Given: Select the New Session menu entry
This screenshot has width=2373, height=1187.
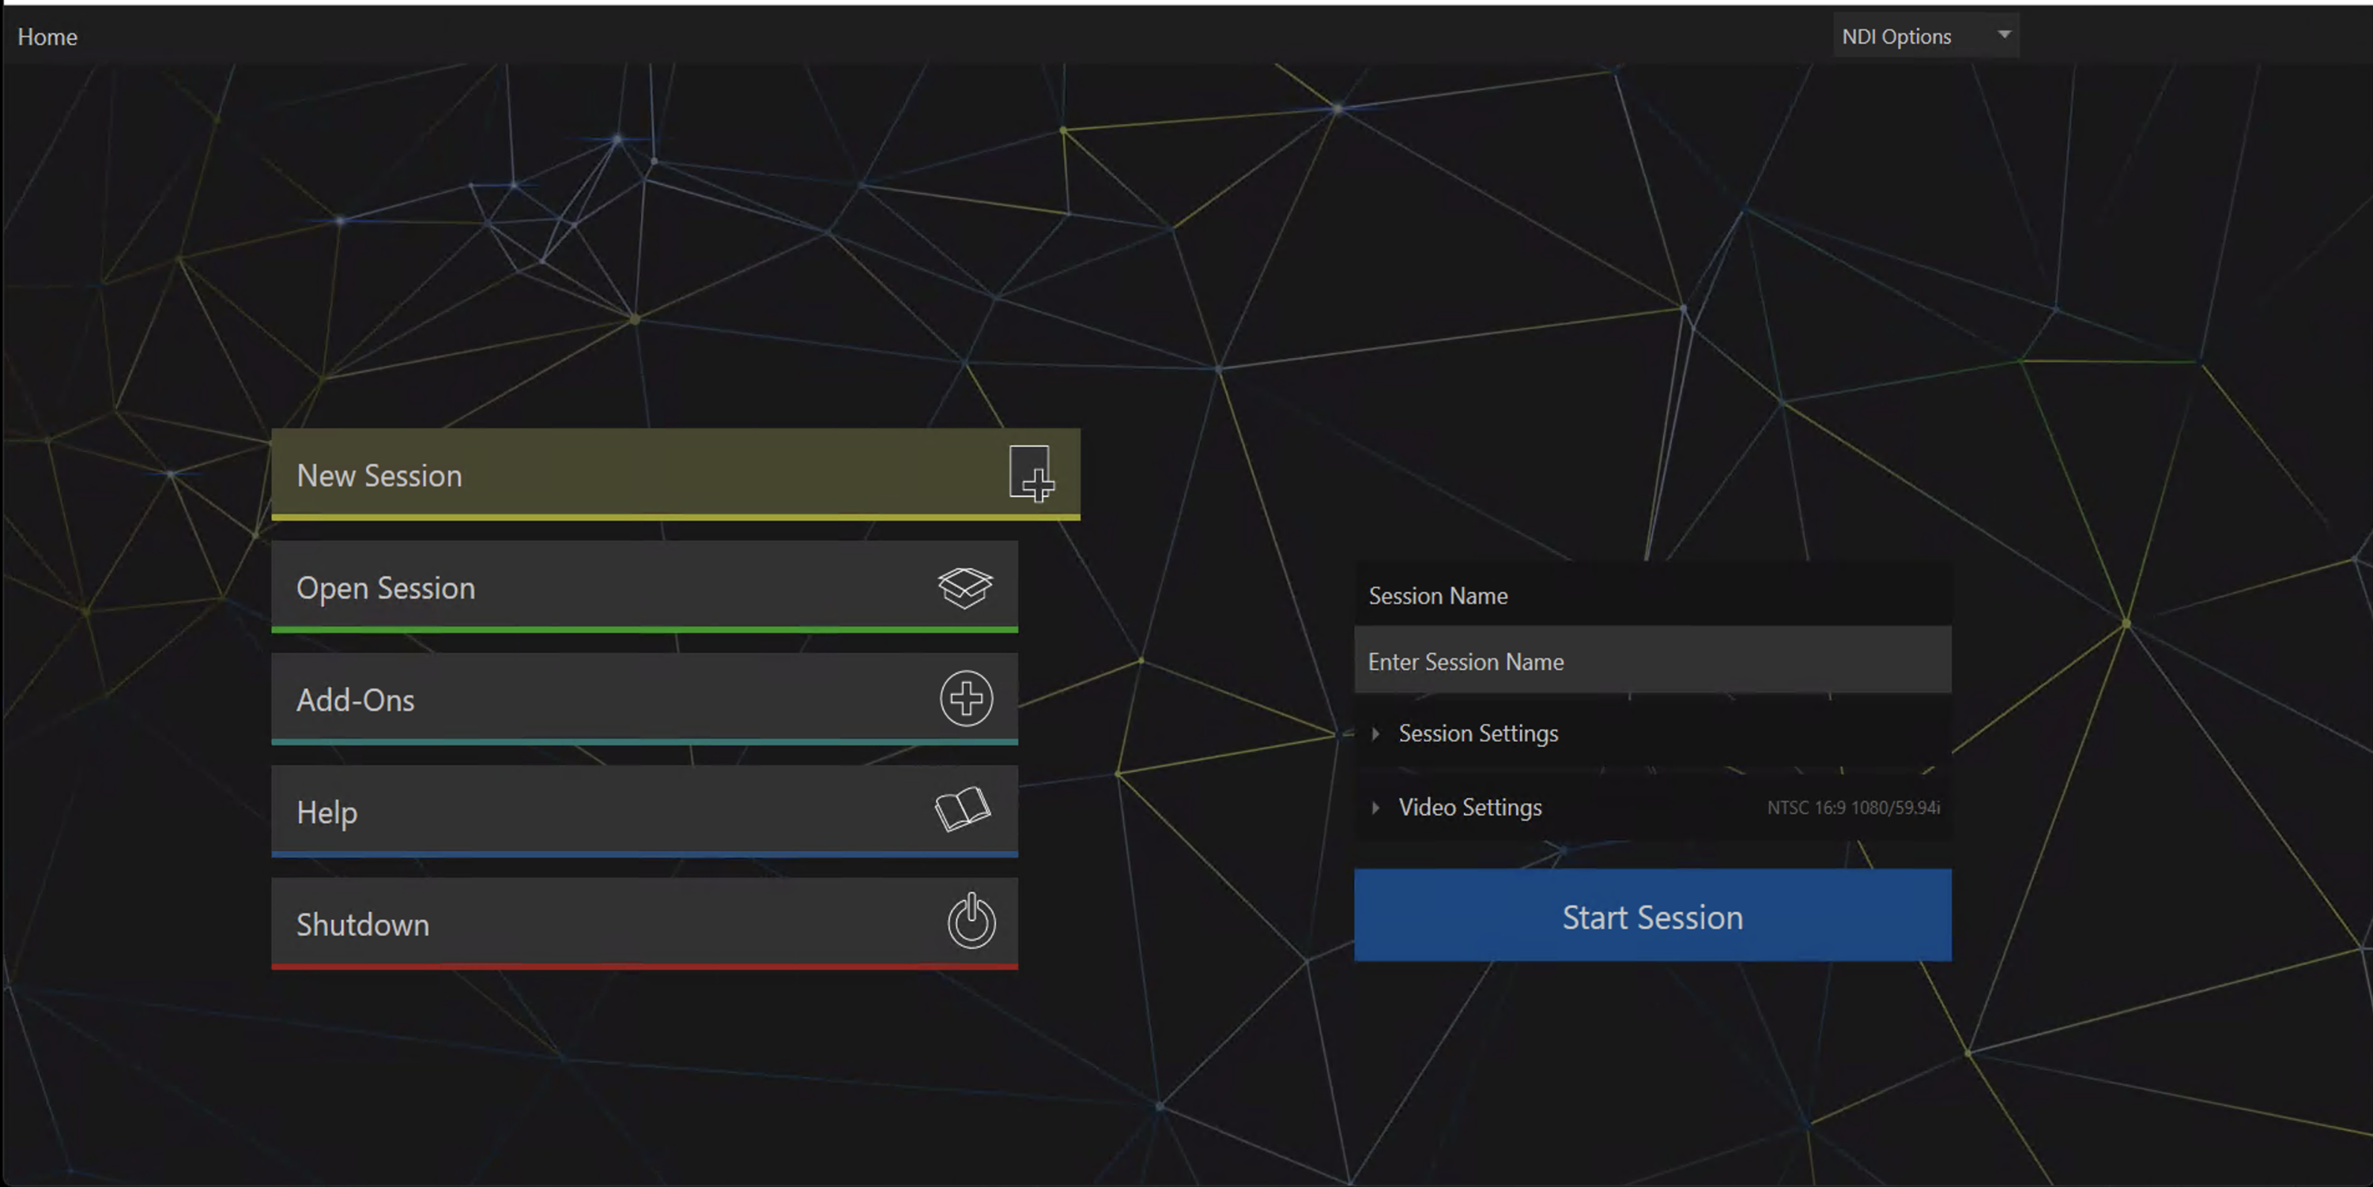Looking at the screenshot, I should (x=675, y=474).
